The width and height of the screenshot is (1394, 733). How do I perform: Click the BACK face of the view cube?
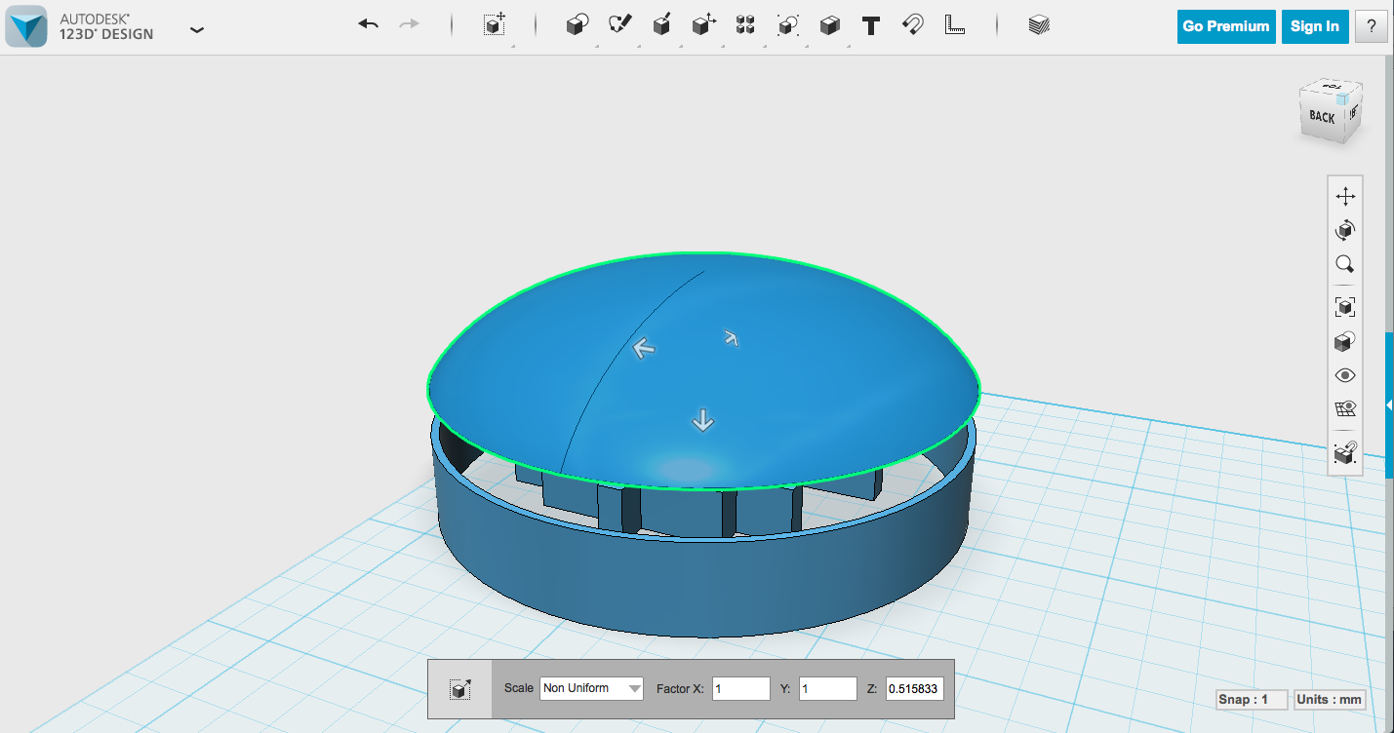point(1323,117)
